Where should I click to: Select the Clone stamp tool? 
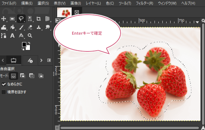(x=39, y=27)
